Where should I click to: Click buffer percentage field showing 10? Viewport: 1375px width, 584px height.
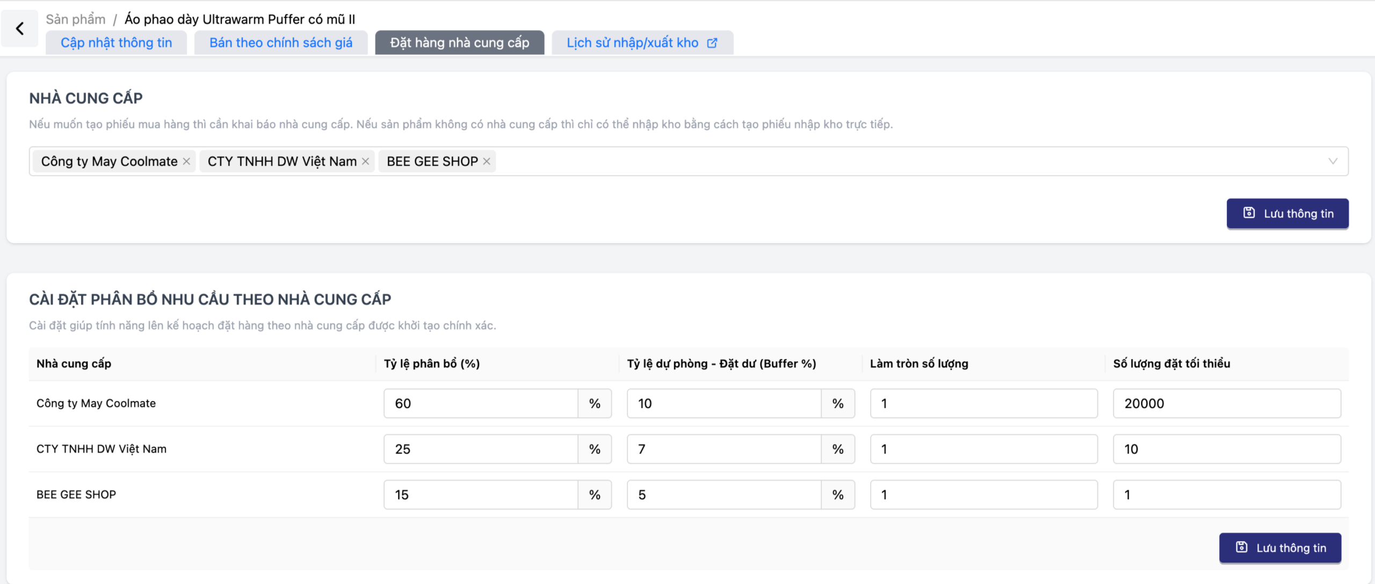[723, 404]
